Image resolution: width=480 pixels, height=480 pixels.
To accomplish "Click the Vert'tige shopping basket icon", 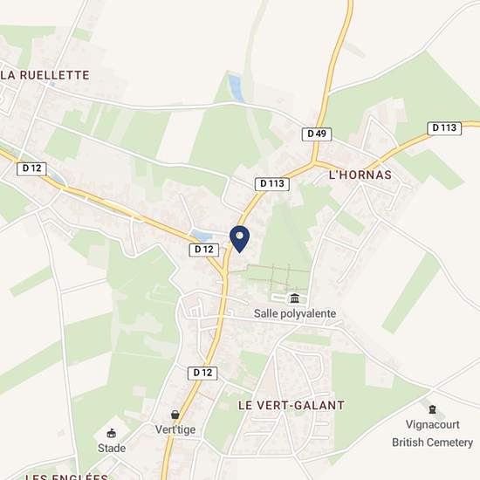I will pyautogui.click(x=175, y=415).
